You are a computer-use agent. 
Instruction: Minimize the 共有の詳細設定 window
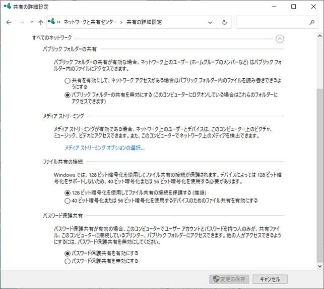[274, 7]
